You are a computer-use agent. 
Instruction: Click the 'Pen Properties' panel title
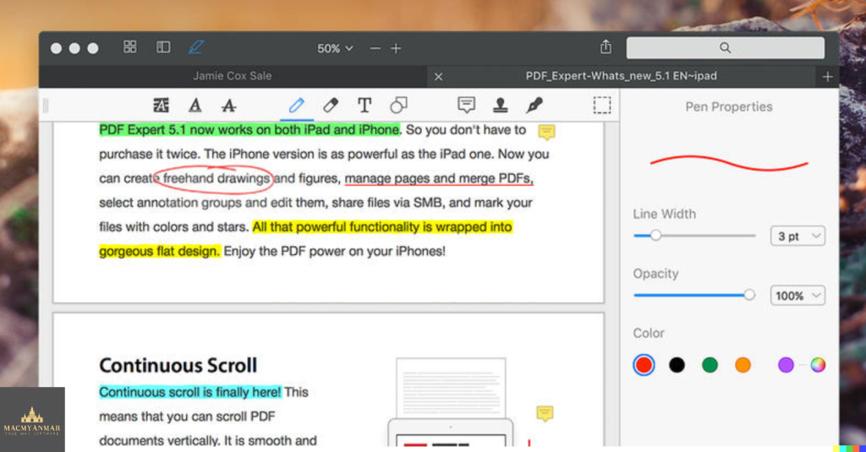(728, 107)
